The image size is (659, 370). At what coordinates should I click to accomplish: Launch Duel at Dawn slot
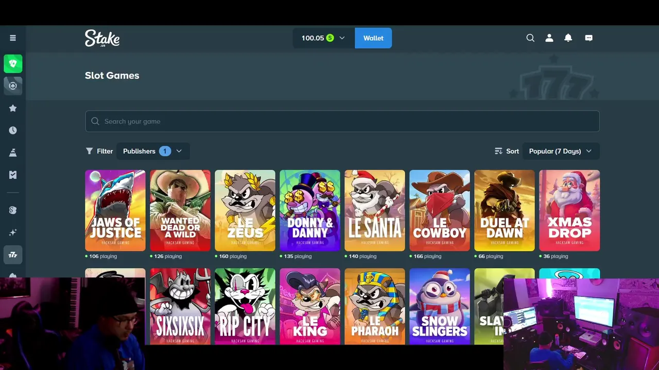(x=505, y=211)
